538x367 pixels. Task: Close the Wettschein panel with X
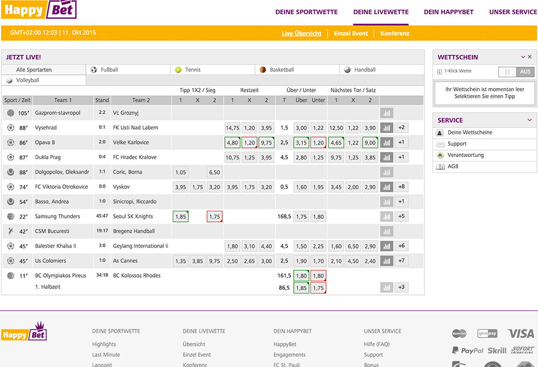pyautogui.click(x=530, y=57)
